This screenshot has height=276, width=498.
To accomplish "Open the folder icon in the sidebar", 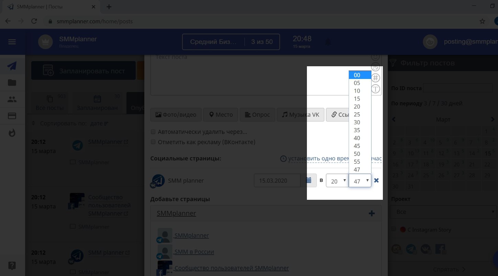I will [12, 82].
